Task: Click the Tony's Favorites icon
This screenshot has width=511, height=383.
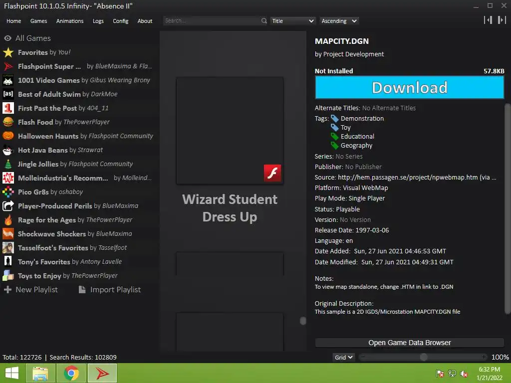Action: [8, 262]
